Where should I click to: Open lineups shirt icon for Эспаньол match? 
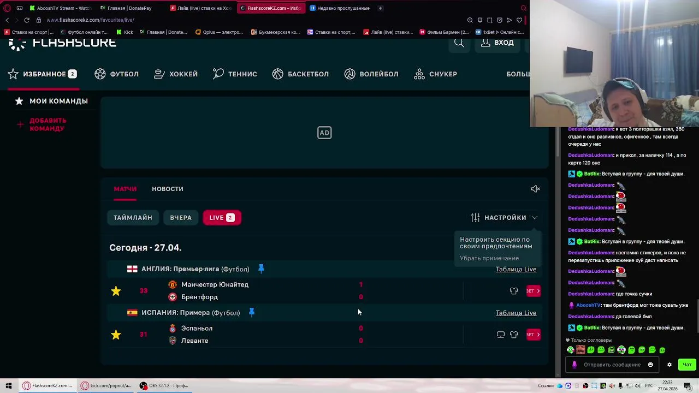(x=514, y=335)
